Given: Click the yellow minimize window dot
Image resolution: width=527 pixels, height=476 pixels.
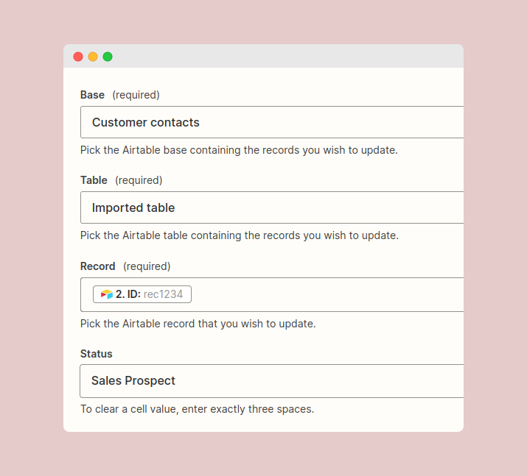Looking at the screenshot, I should click(x=93, y=57).
